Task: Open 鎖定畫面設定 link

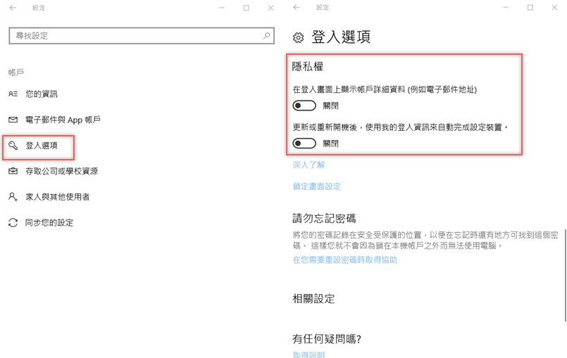Action: 317,186
